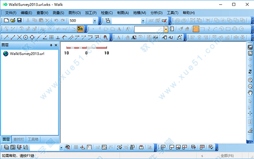The width and height of the screenshot is (254, 159).
Task: Click the refresh view icon in right toolbar
Action: click(250, 71)
